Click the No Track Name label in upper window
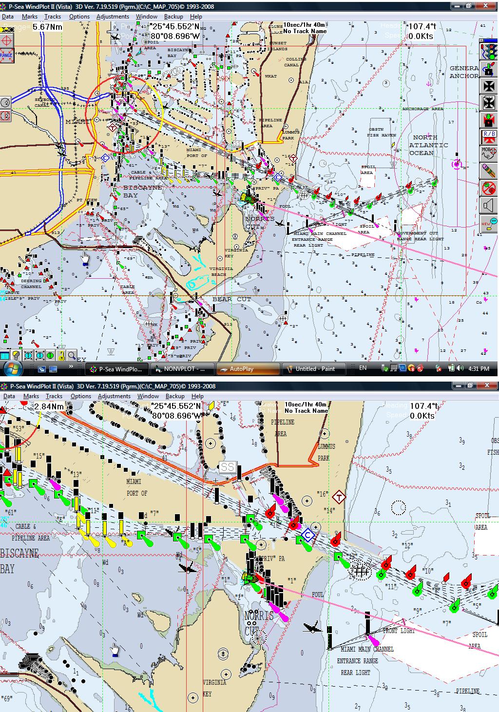 coord(305,31)
